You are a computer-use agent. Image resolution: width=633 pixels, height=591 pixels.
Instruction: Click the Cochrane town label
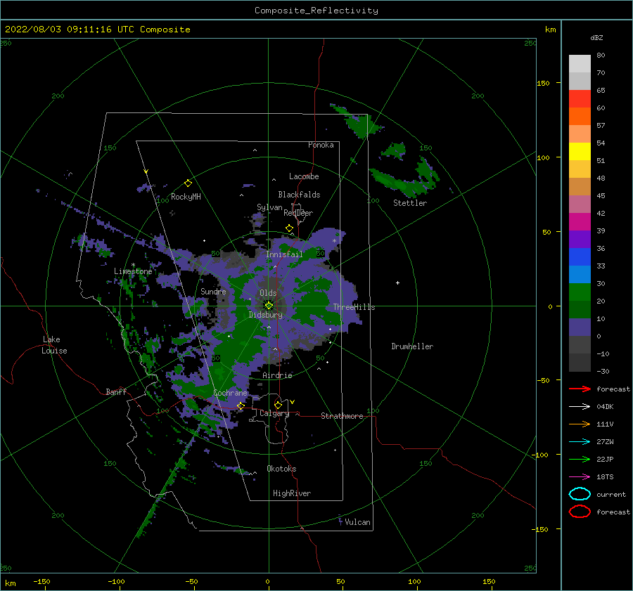tap(230, 393)
